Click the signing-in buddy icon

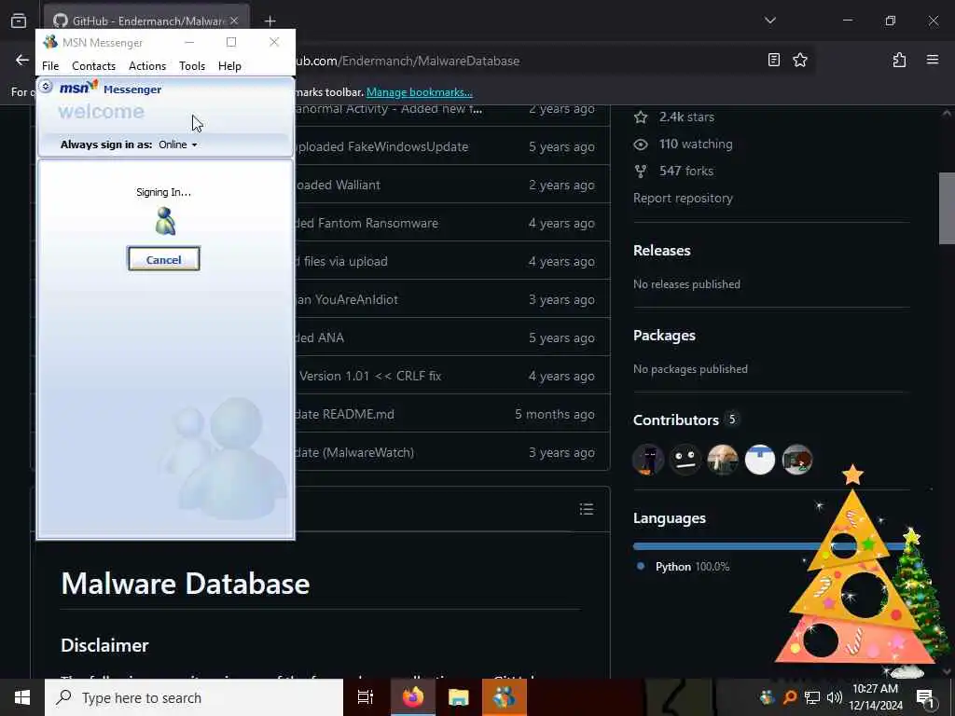165,221
